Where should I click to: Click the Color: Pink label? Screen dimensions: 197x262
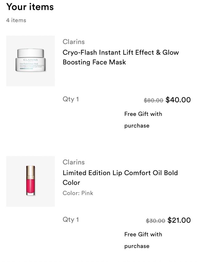tap(78, 193)
